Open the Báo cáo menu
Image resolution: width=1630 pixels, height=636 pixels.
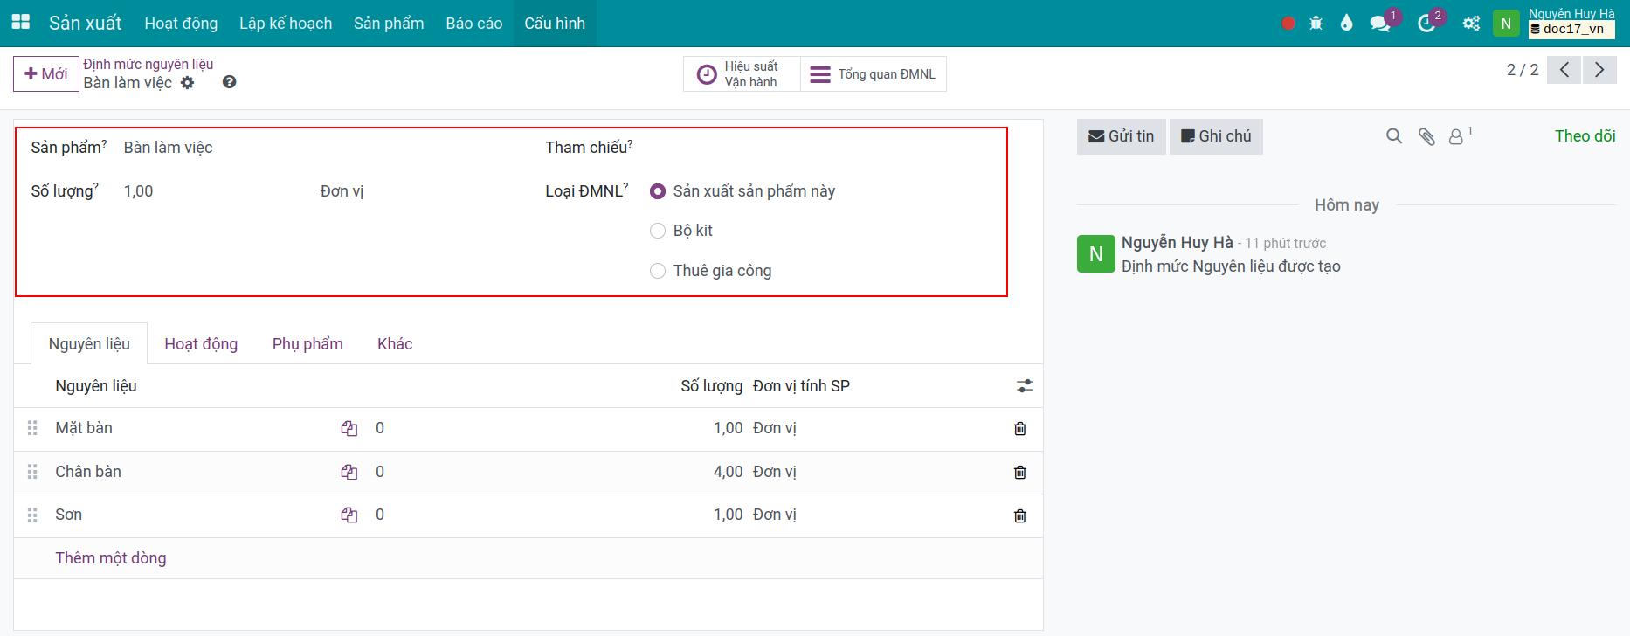click(x=474, y=24)
